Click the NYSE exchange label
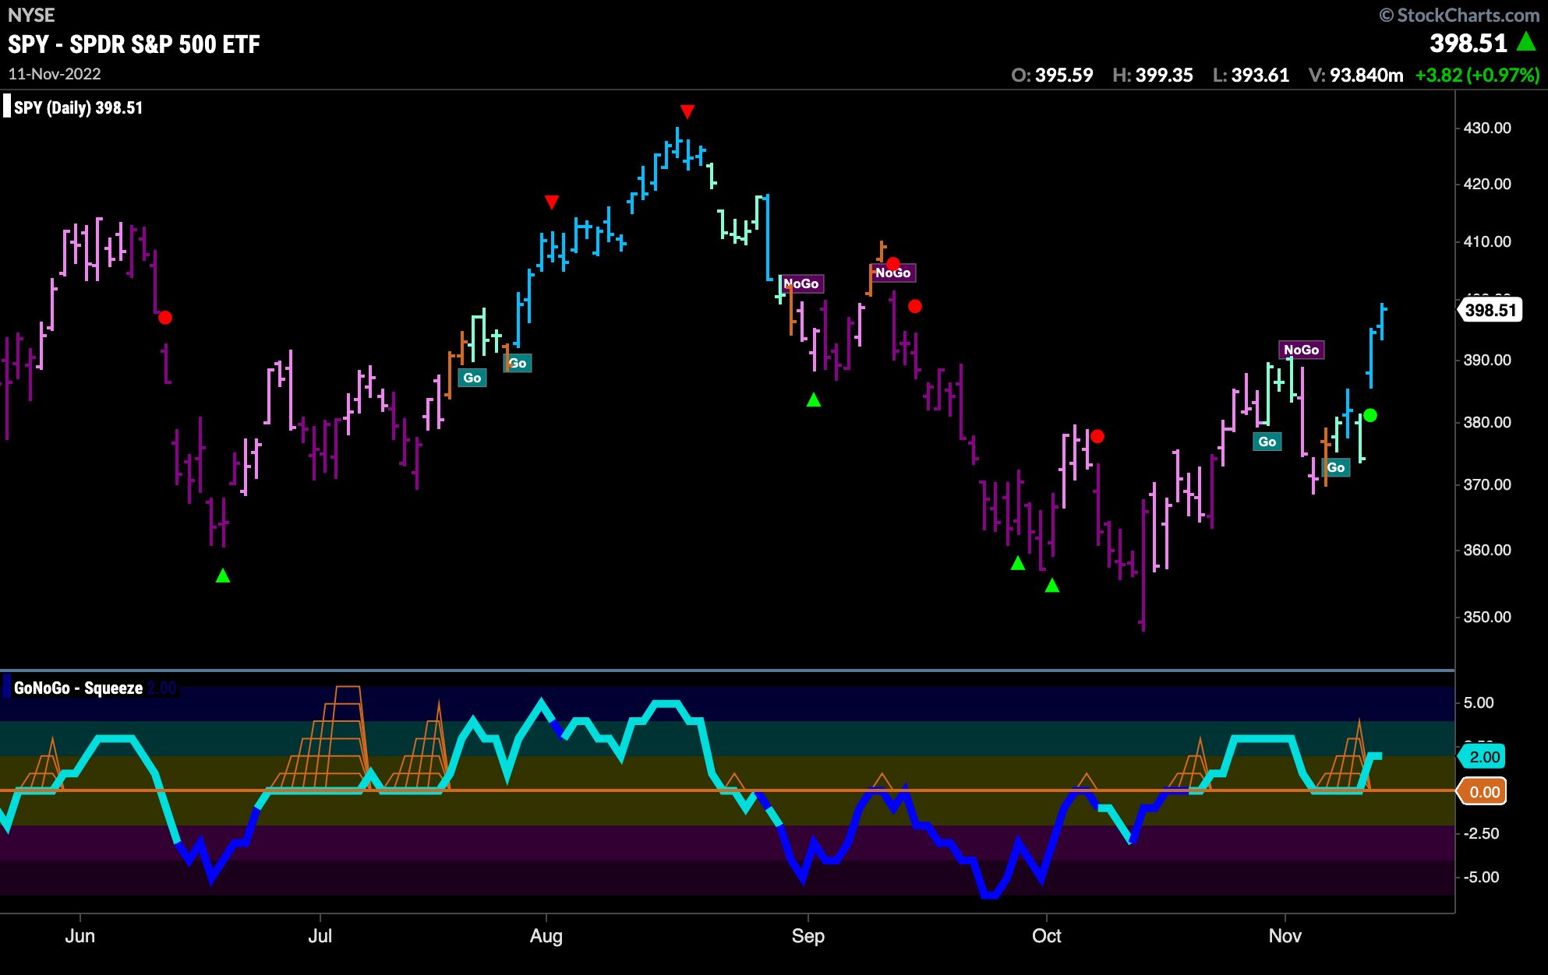This screenshot has width=1548, height=975. (x=31, y=15)
